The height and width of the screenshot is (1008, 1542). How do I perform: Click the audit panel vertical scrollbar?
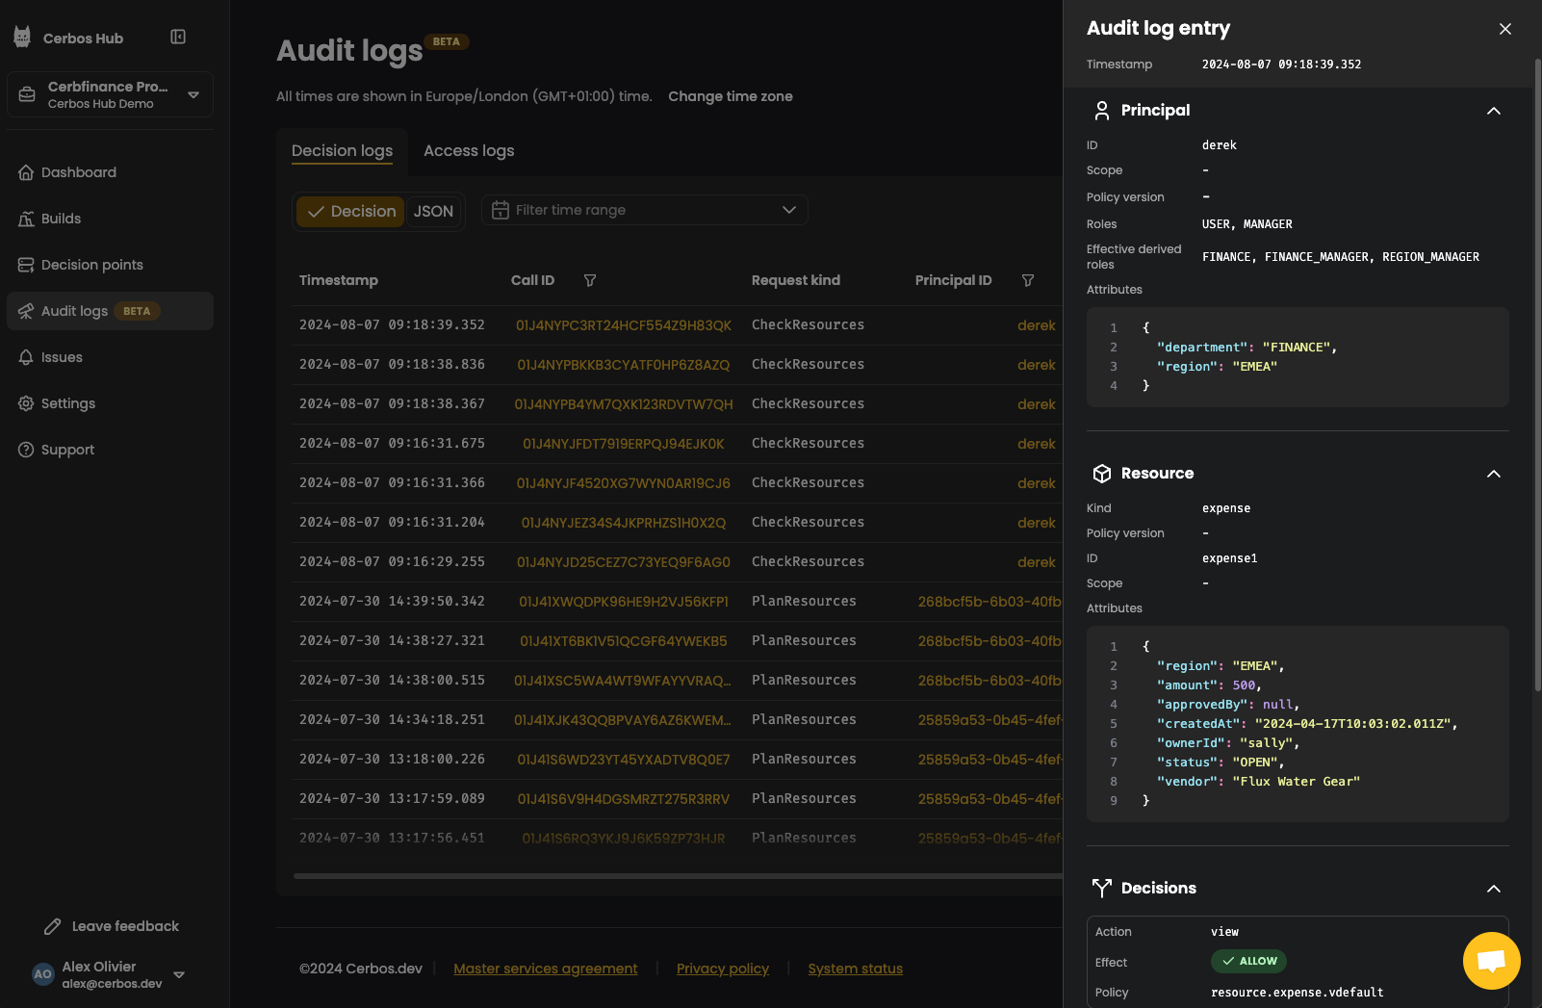tap(1538, 375)
